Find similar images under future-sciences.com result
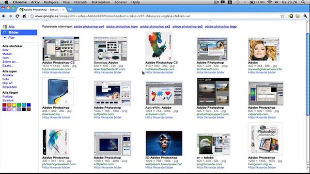The image size is (310, 174). point(56,72)
